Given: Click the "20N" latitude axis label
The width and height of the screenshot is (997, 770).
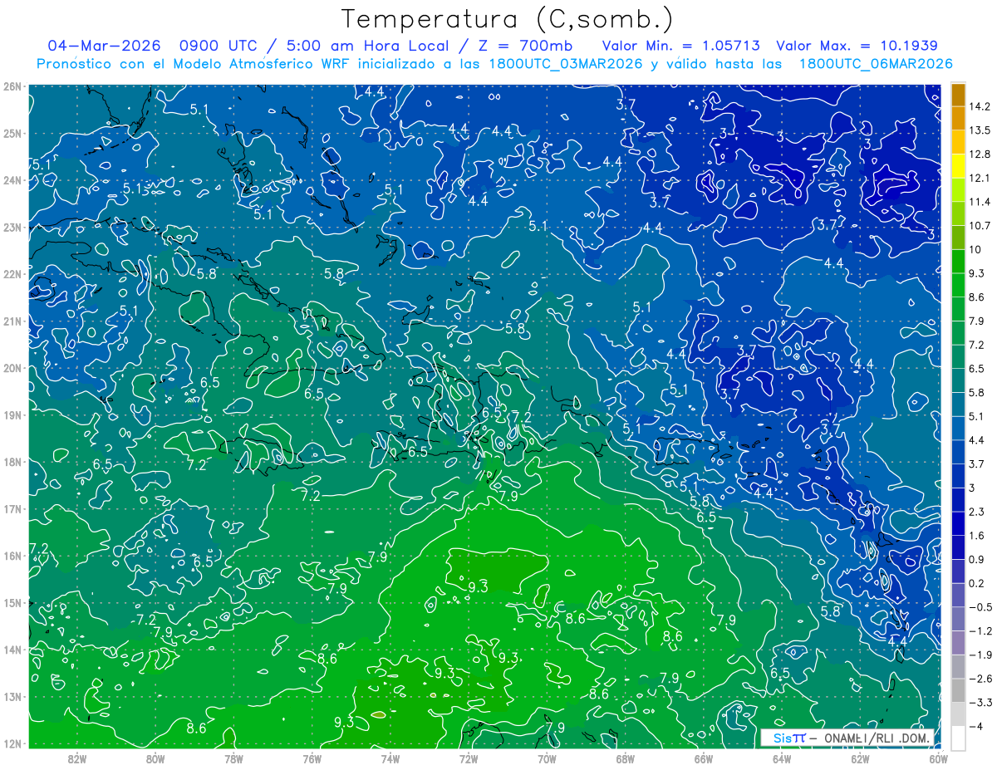Looking at the screenshot, I should tap(12, 368).
